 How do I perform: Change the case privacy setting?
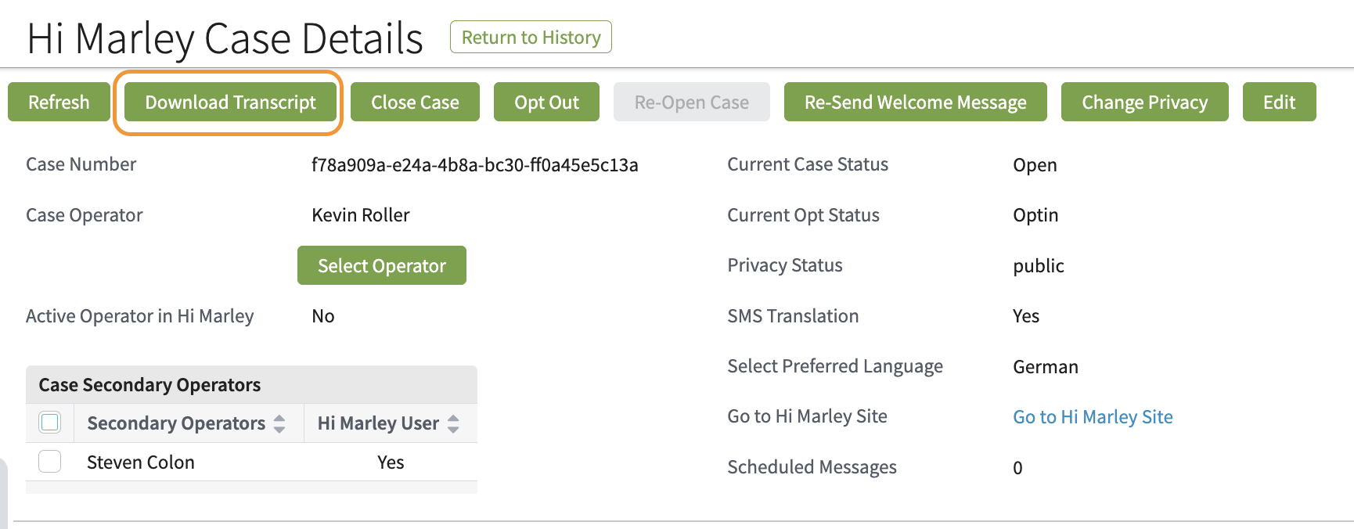[x=1144, y=102]
